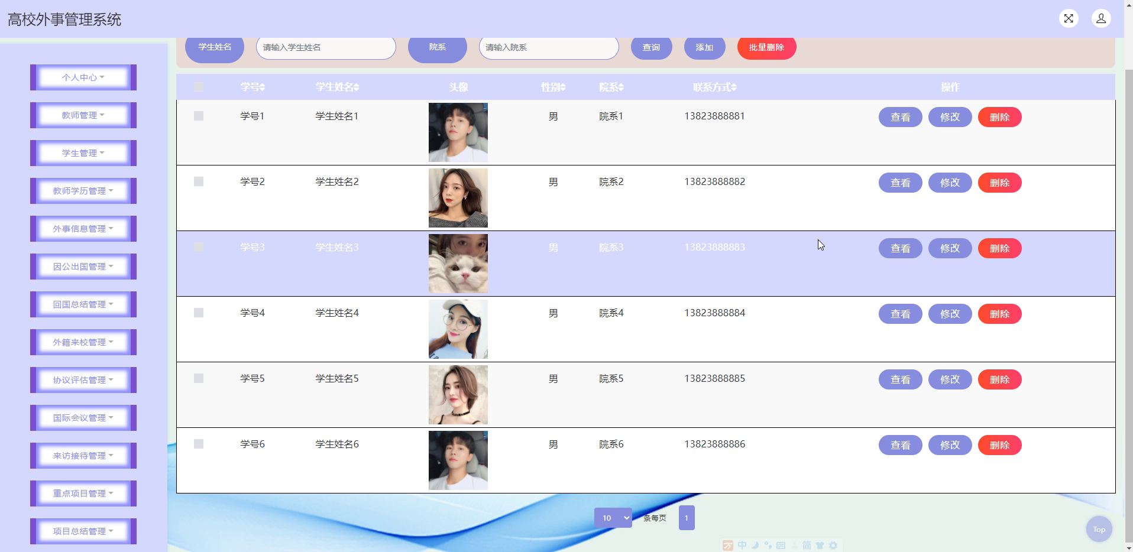
Task: Open 重点项目管理 menu
Action: (x=83, y=493)
